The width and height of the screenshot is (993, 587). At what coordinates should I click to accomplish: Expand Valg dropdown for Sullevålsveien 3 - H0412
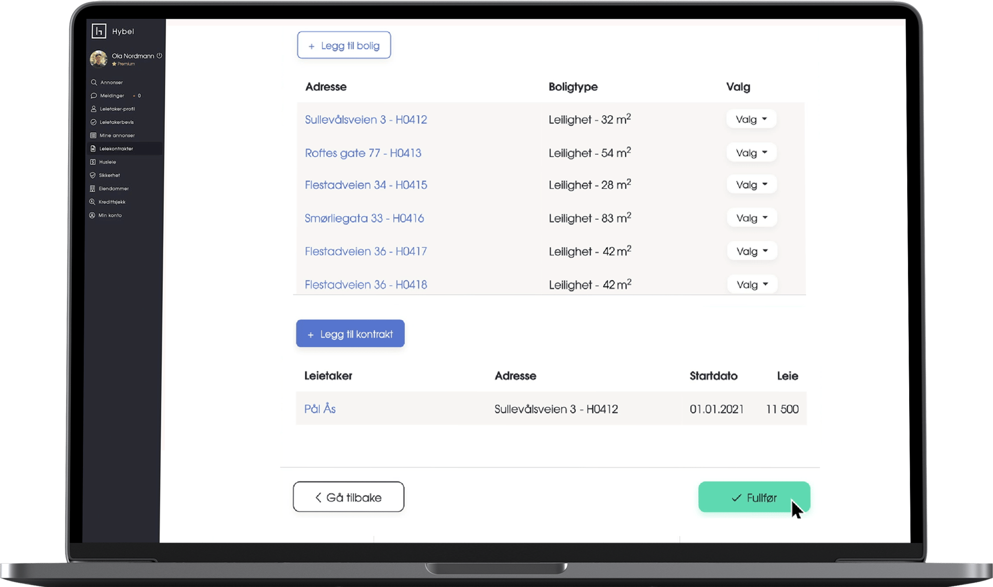(x=751, y=119)
